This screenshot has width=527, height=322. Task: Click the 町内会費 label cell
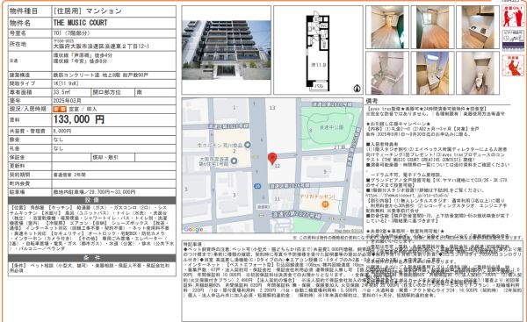pos(30,183)
